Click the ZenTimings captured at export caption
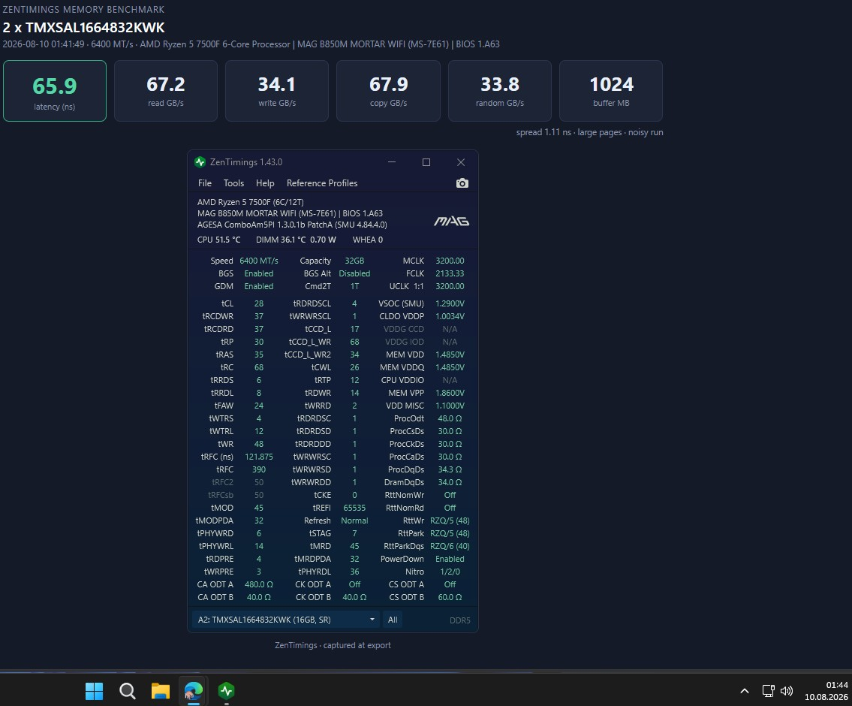852x706 pixels. (x=333, y=645)
